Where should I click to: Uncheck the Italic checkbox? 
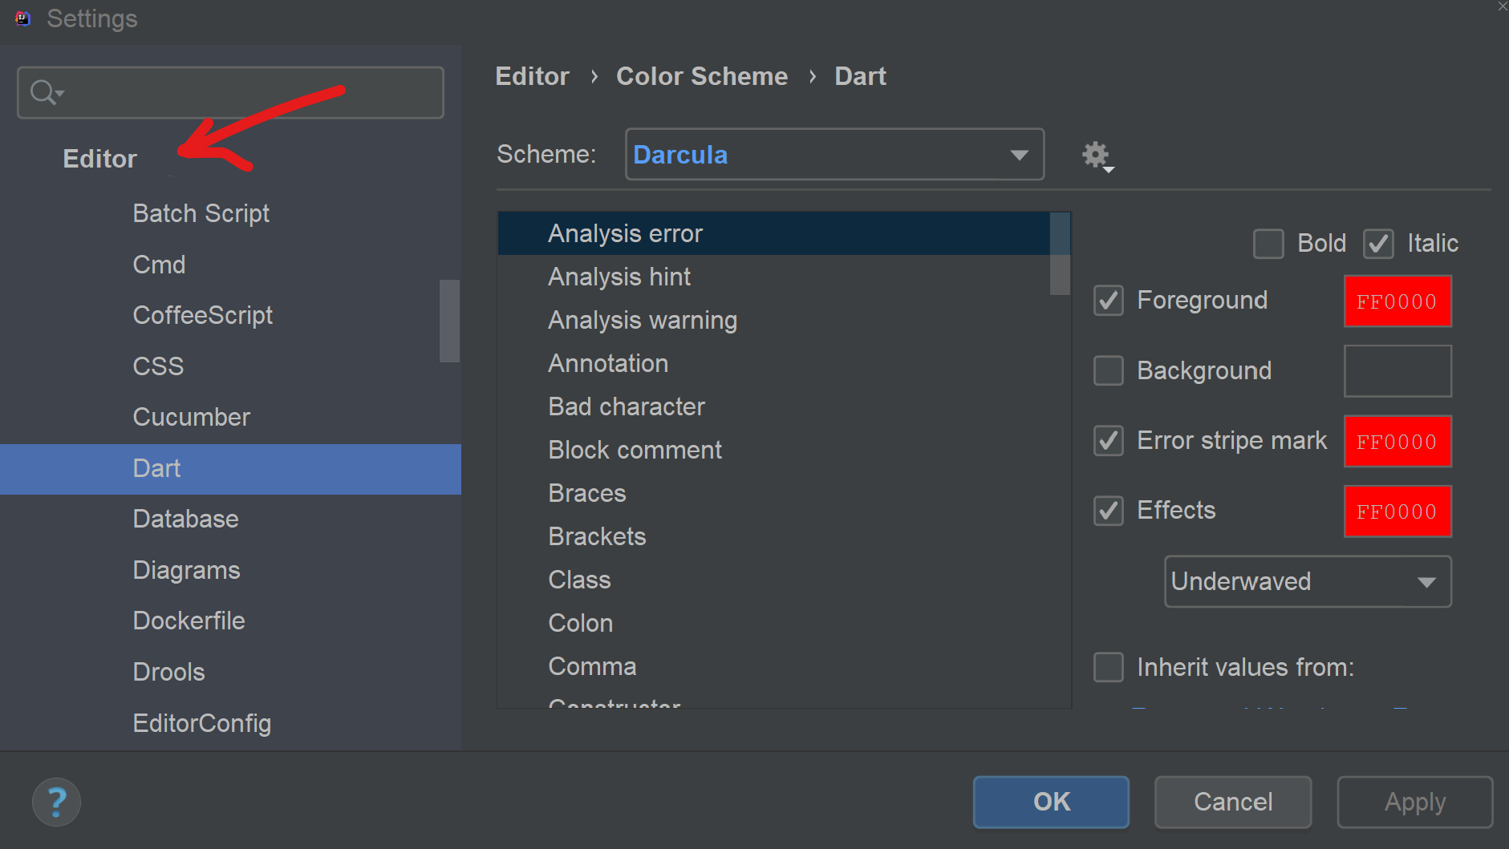click(x=1378, y=244)
